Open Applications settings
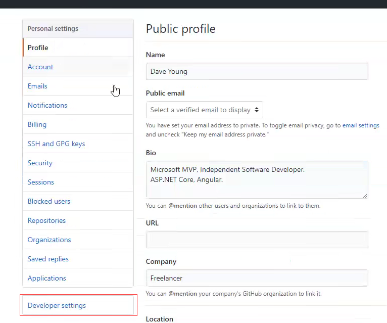This screenshot has height=323, width=387. point(46,278)
